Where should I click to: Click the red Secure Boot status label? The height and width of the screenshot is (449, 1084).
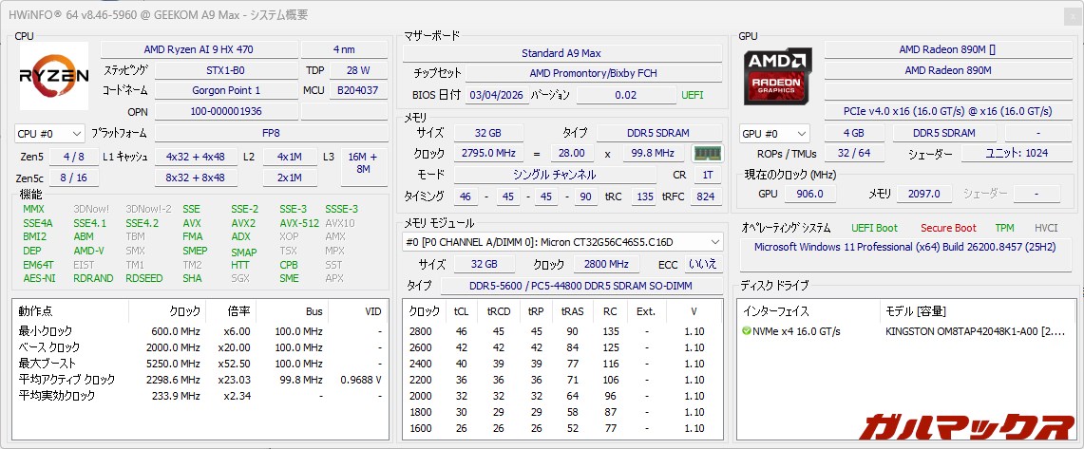click(x=948, y=228)
